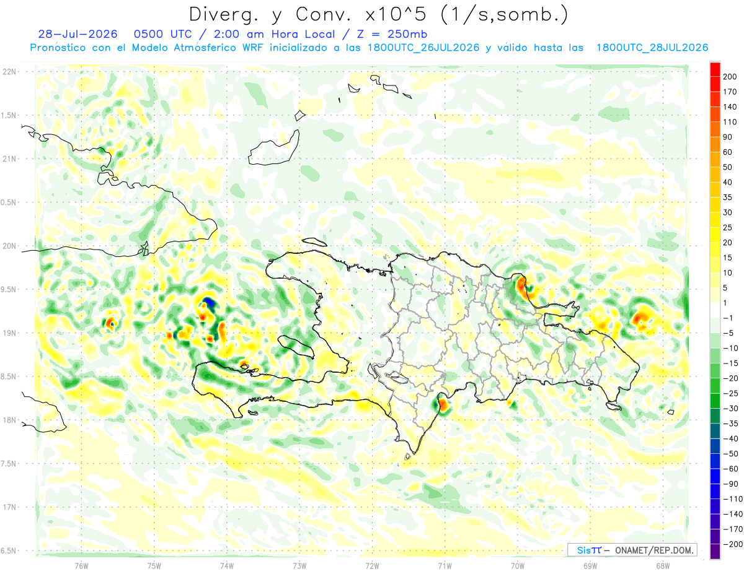Click the "18N" latitude axis label

(x=9, y=420)
